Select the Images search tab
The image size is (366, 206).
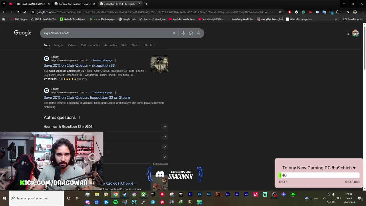pyautogui.click(x=59, y=45)
